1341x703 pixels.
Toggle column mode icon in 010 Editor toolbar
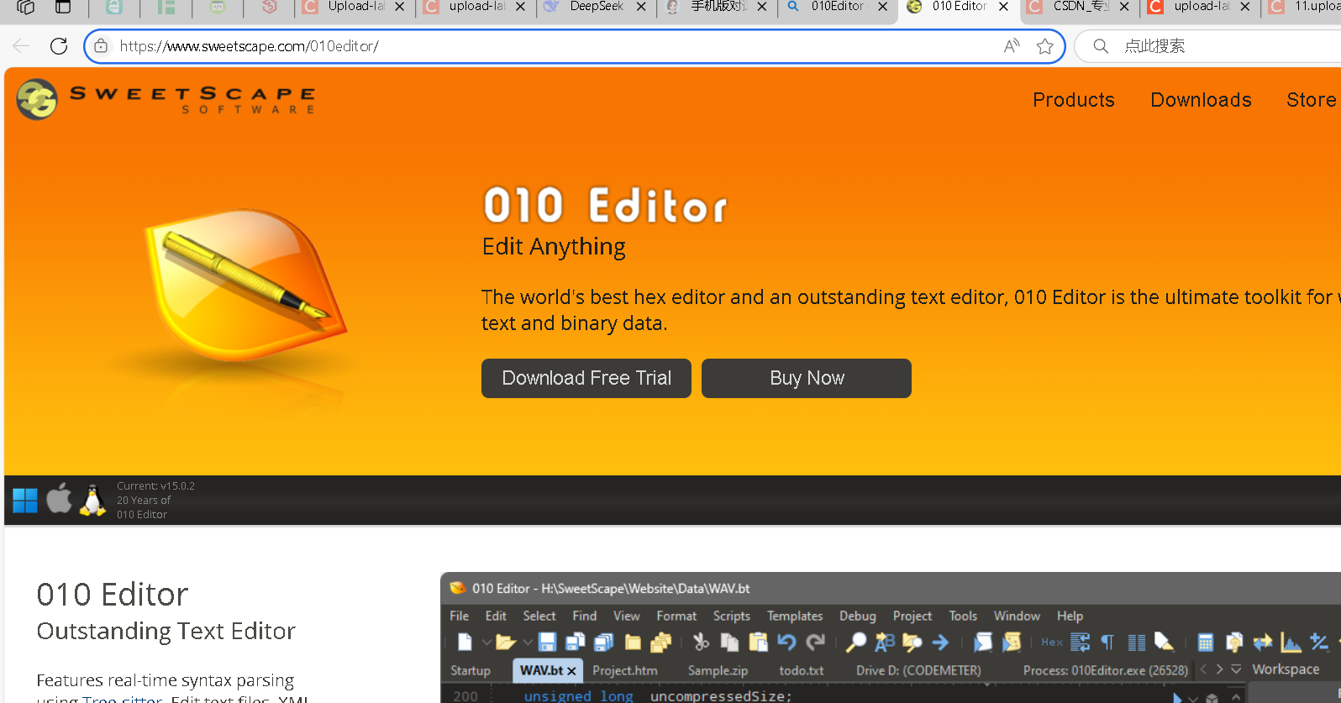[x=1136, y=643]
